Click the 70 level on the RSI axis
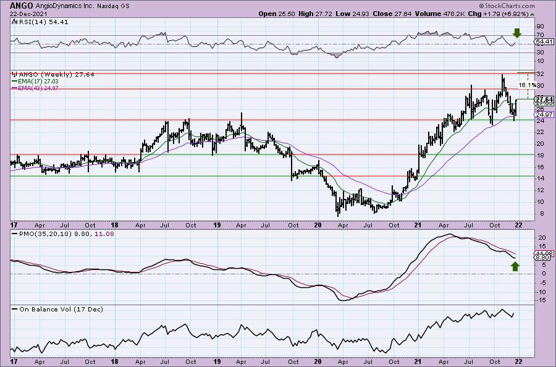This screenshot has width=556, height=367. click(541, 35)
